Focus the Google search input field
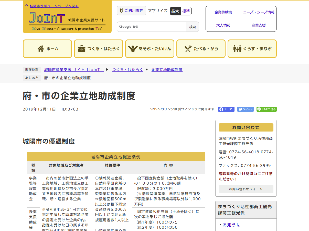Image resolution: width=309 pixels, height=231 pixels. (152, 27)
